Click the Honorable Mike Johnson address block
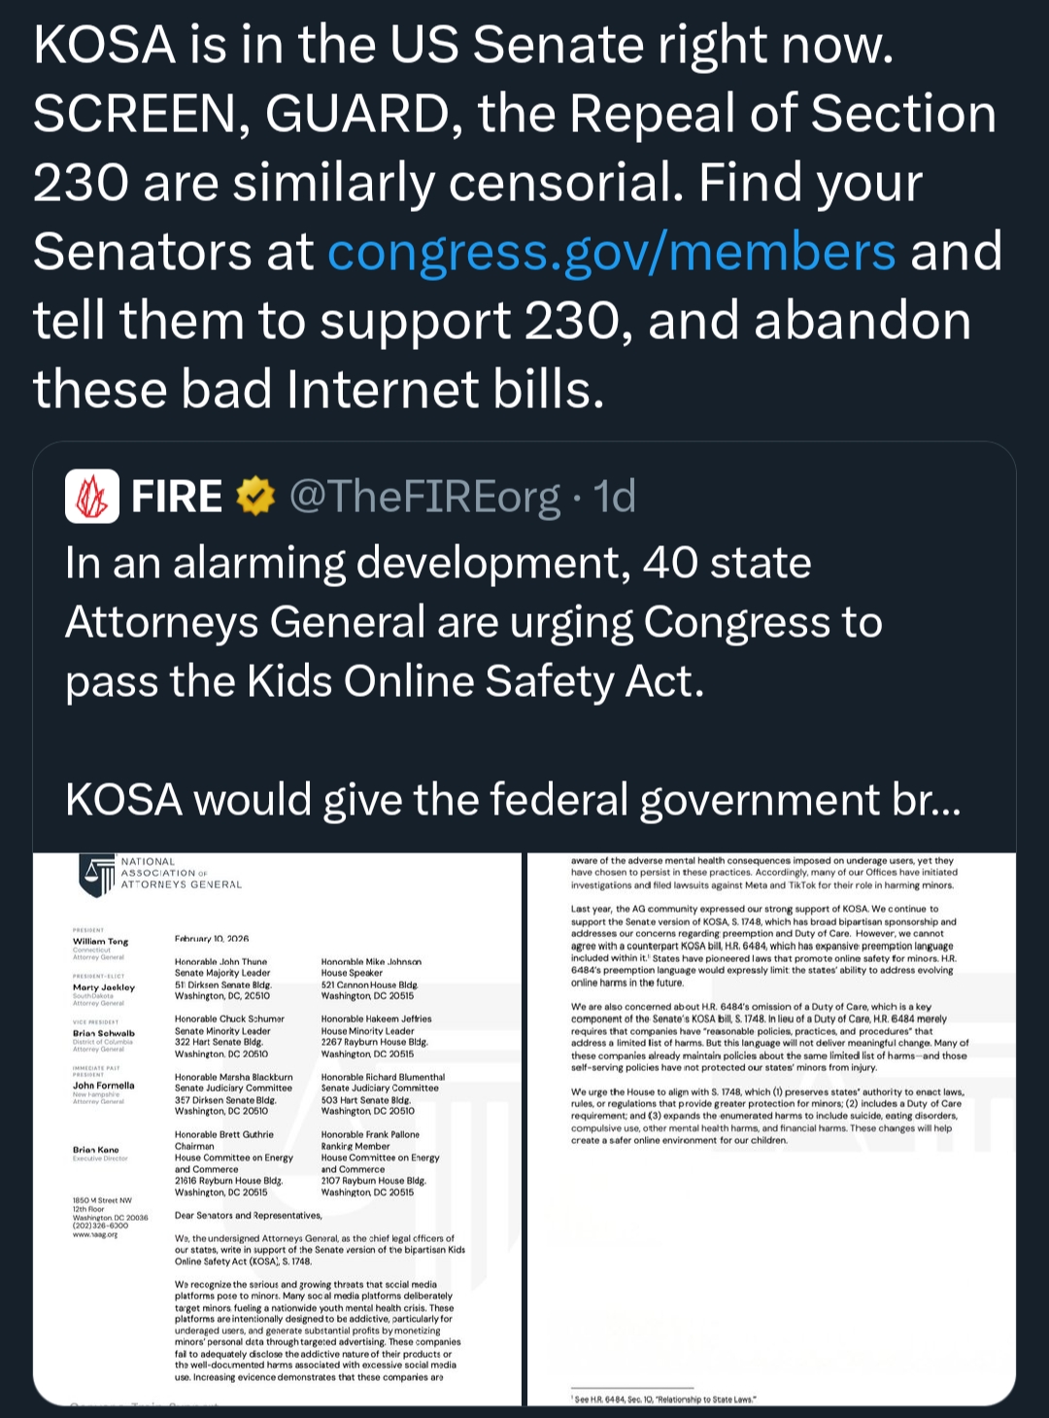 point(371,979)
